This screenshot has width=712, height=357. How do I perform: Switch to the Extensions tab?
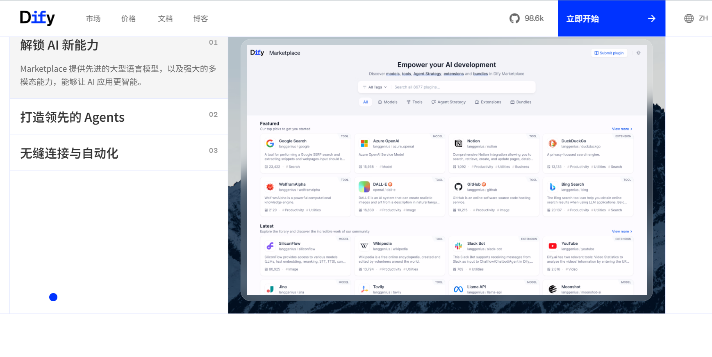pyautogui.click(x=488, y=102)
